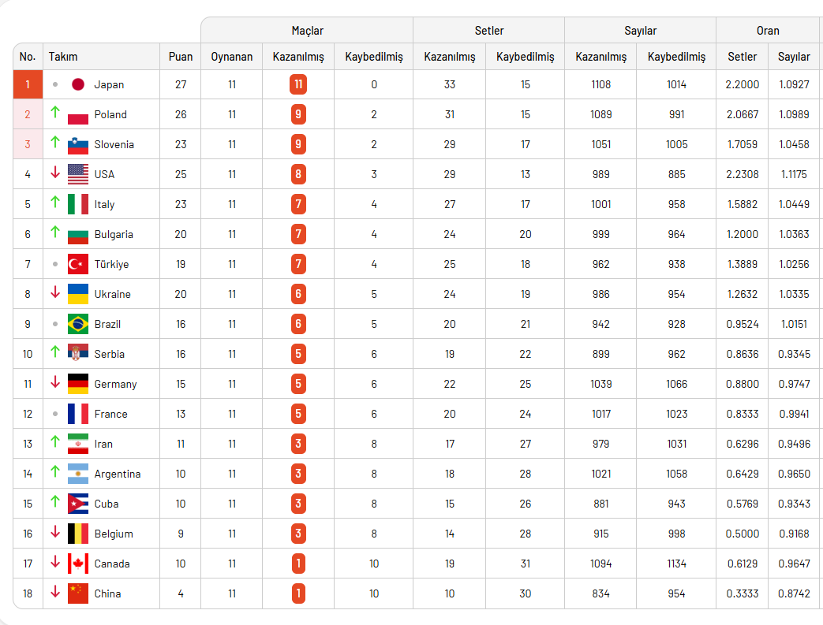The width and height of the screenshot is (823, 625).
Task: Open the Slovenia team link
Action: [x=114, y=145]
